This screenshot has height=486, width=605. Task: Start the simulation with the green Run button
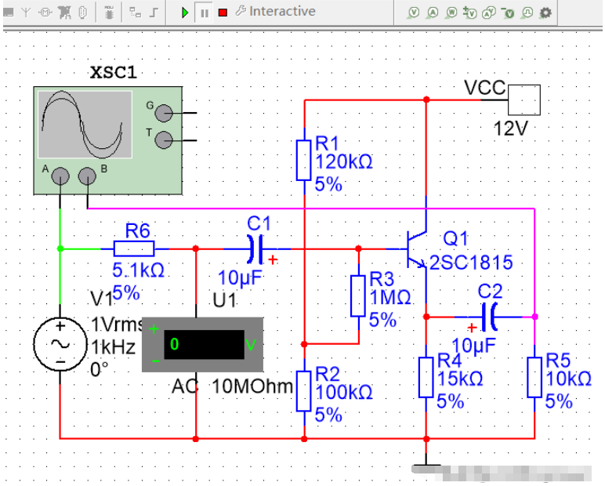coord(185,13)
